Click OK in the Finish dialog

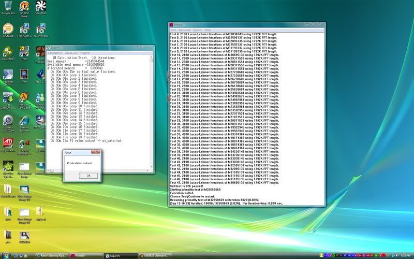[88, 176]
